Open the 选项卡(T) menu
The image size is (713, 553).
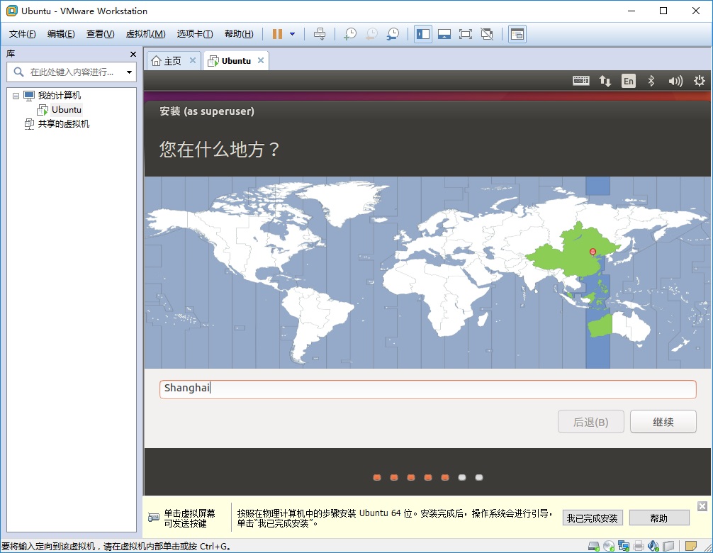click(195, 34)
